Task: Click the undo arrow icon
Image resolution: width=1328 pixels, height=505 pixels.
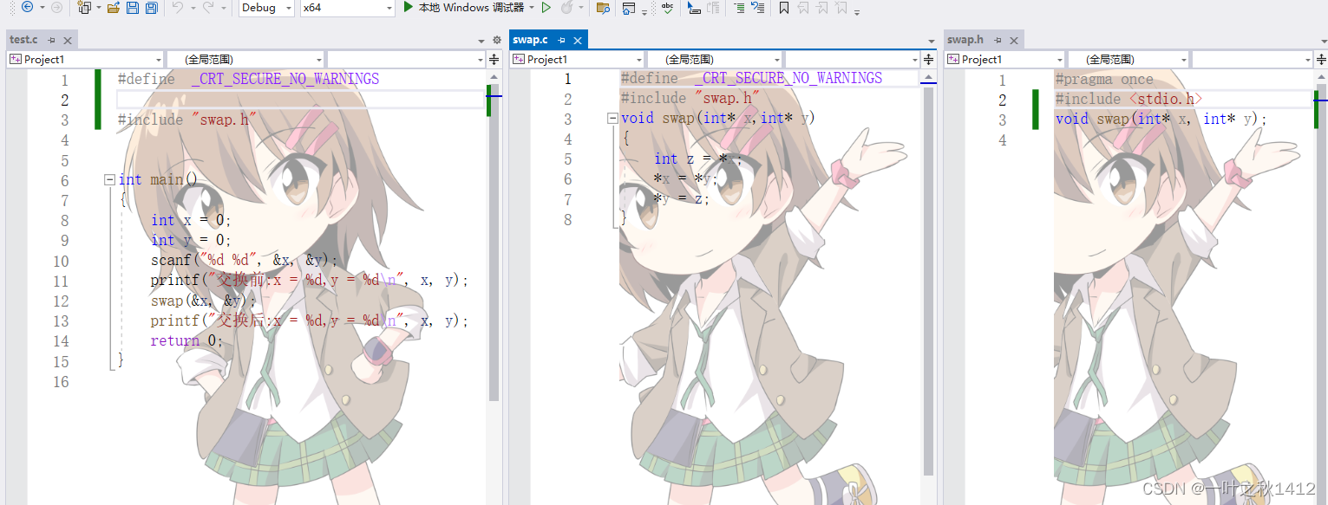Action: (x=177, y=7)
